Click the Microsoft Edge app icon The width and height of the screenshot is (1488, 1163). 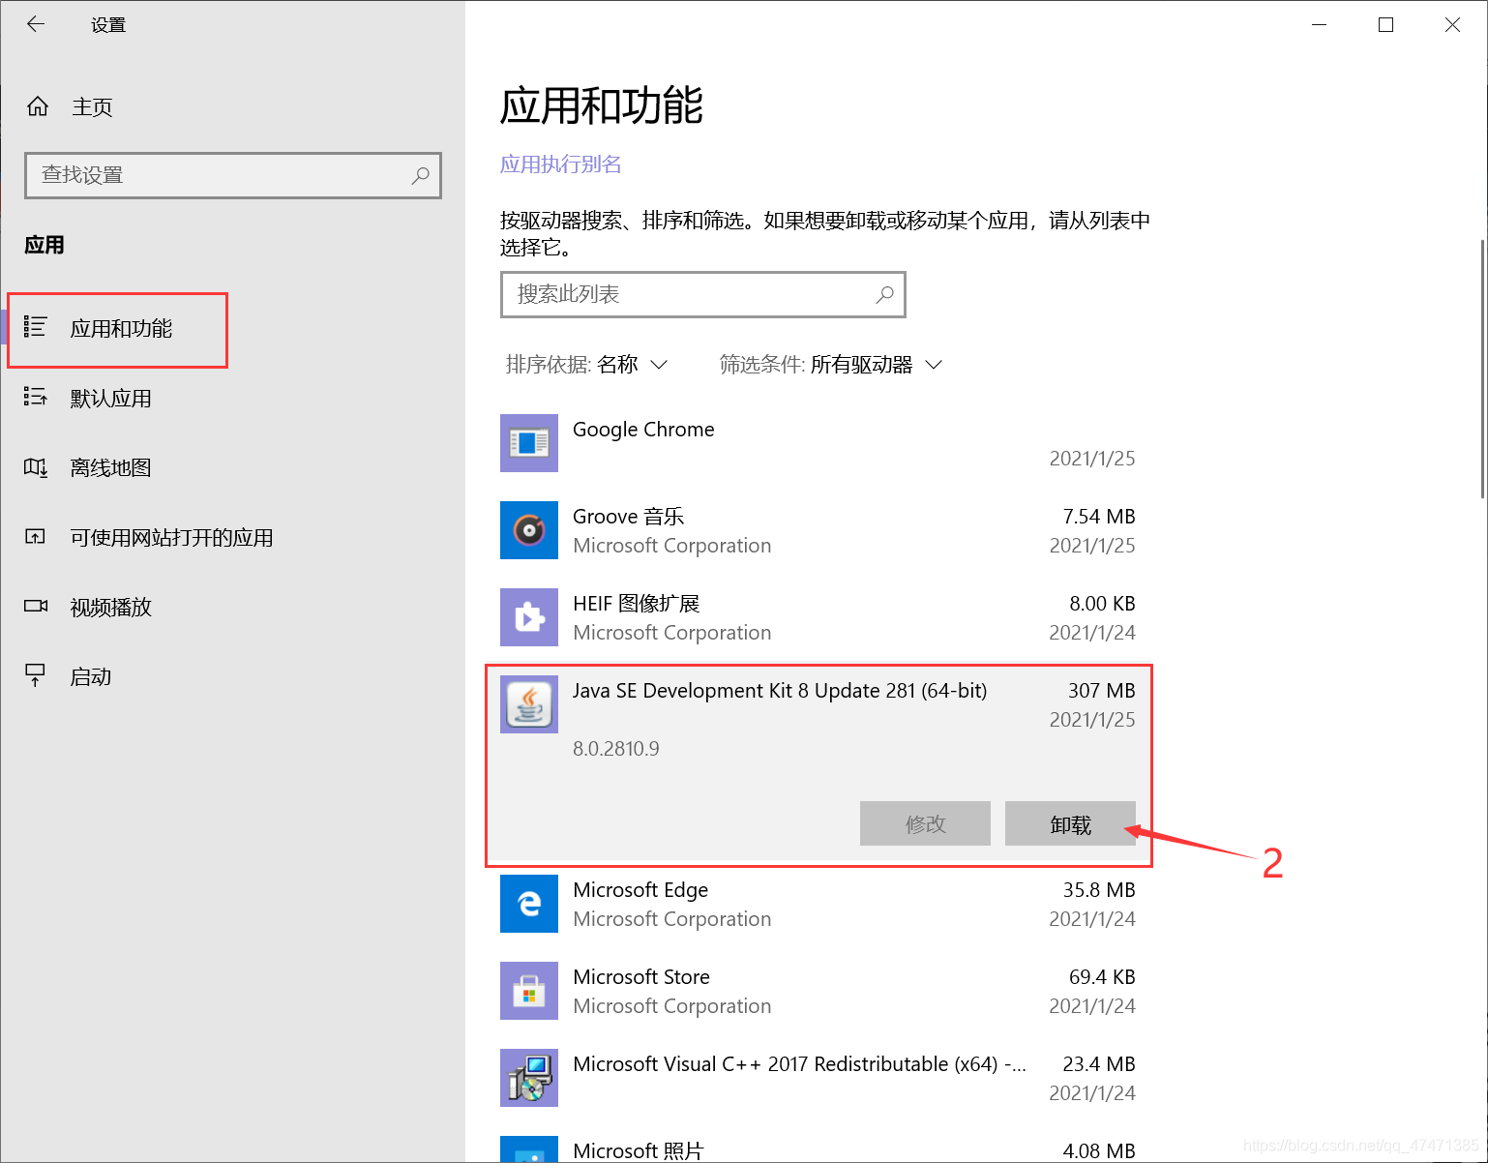click(x=529, y=904)
